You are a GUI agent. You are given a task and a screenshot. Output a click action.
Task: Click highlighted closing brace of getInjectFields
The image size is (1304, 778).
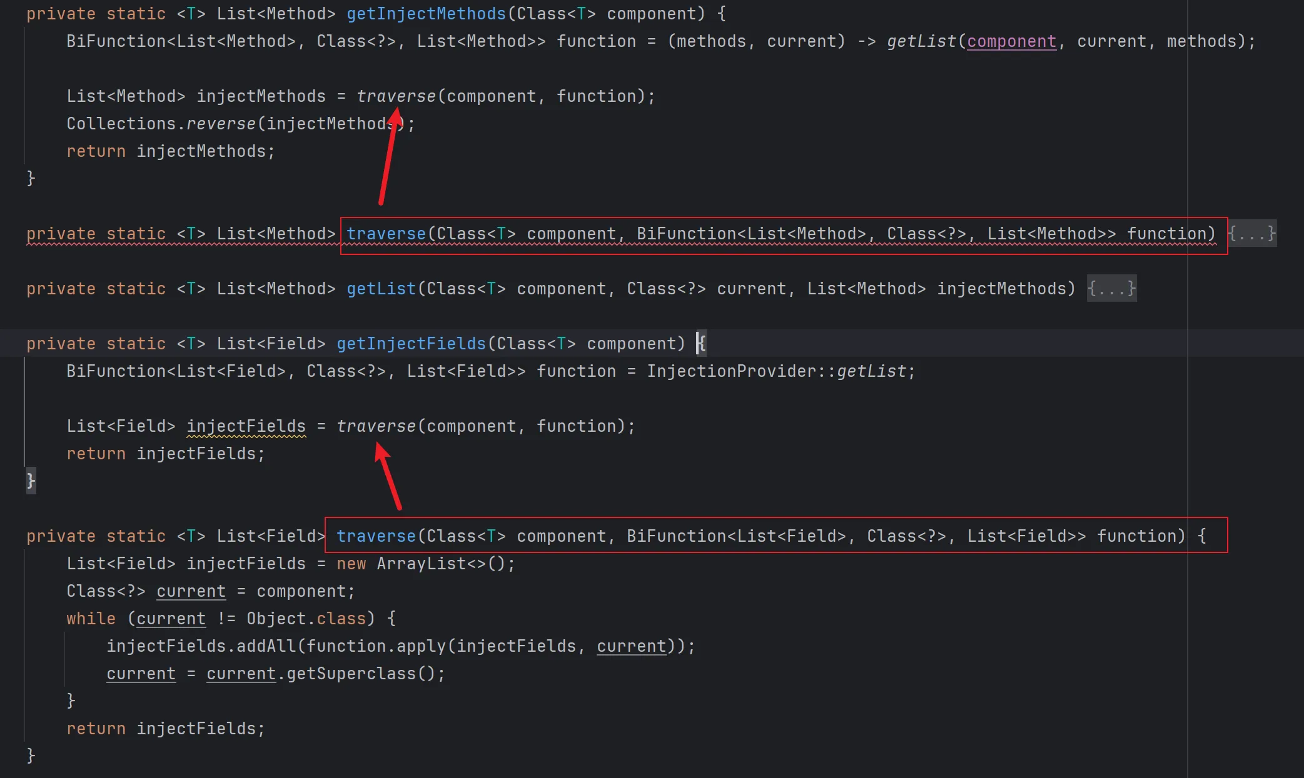(x=31, y=481)
